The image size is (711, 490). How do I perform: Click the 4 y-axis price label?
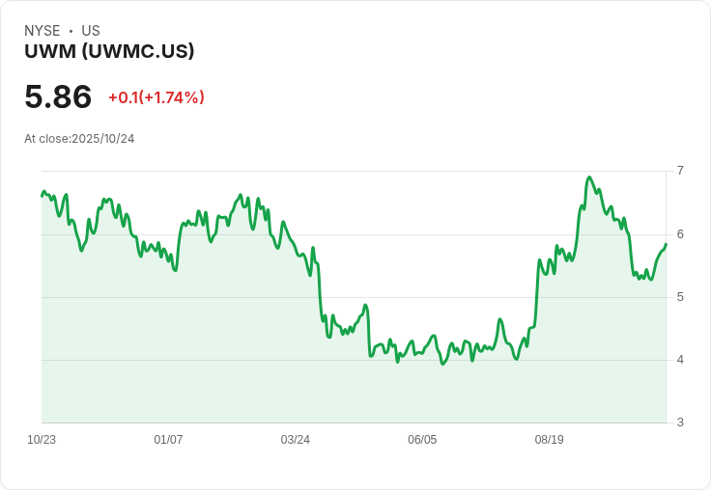click(x=680, y=360)
